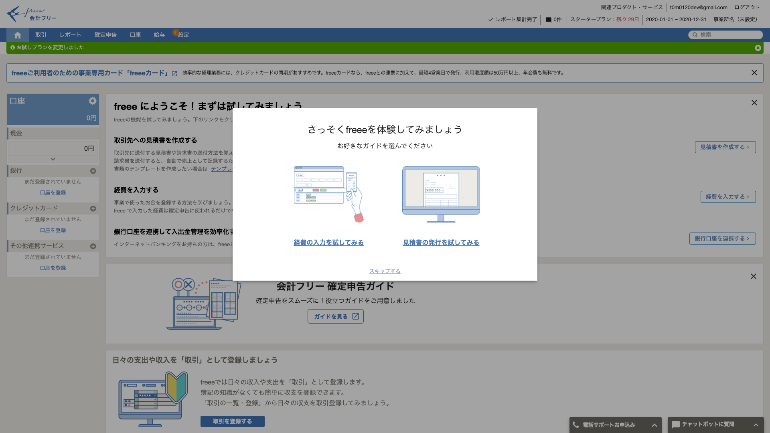This screenshot has height=433, width=770.
Task: Click the ガイドを見る button
Action: (x=336, y=316)
